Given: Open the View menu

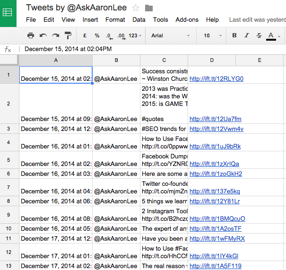Looking at the screenshot, I should [68, 19].
